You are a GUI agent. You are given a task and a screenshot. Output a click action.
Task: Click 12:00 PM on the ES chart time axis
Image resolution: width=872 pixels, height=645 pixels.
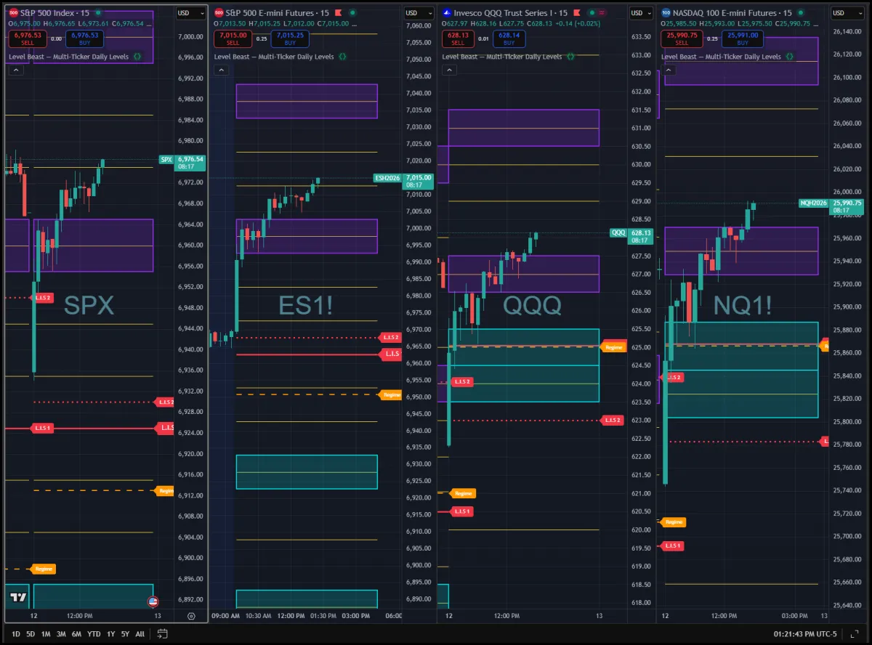coord(291,616)
